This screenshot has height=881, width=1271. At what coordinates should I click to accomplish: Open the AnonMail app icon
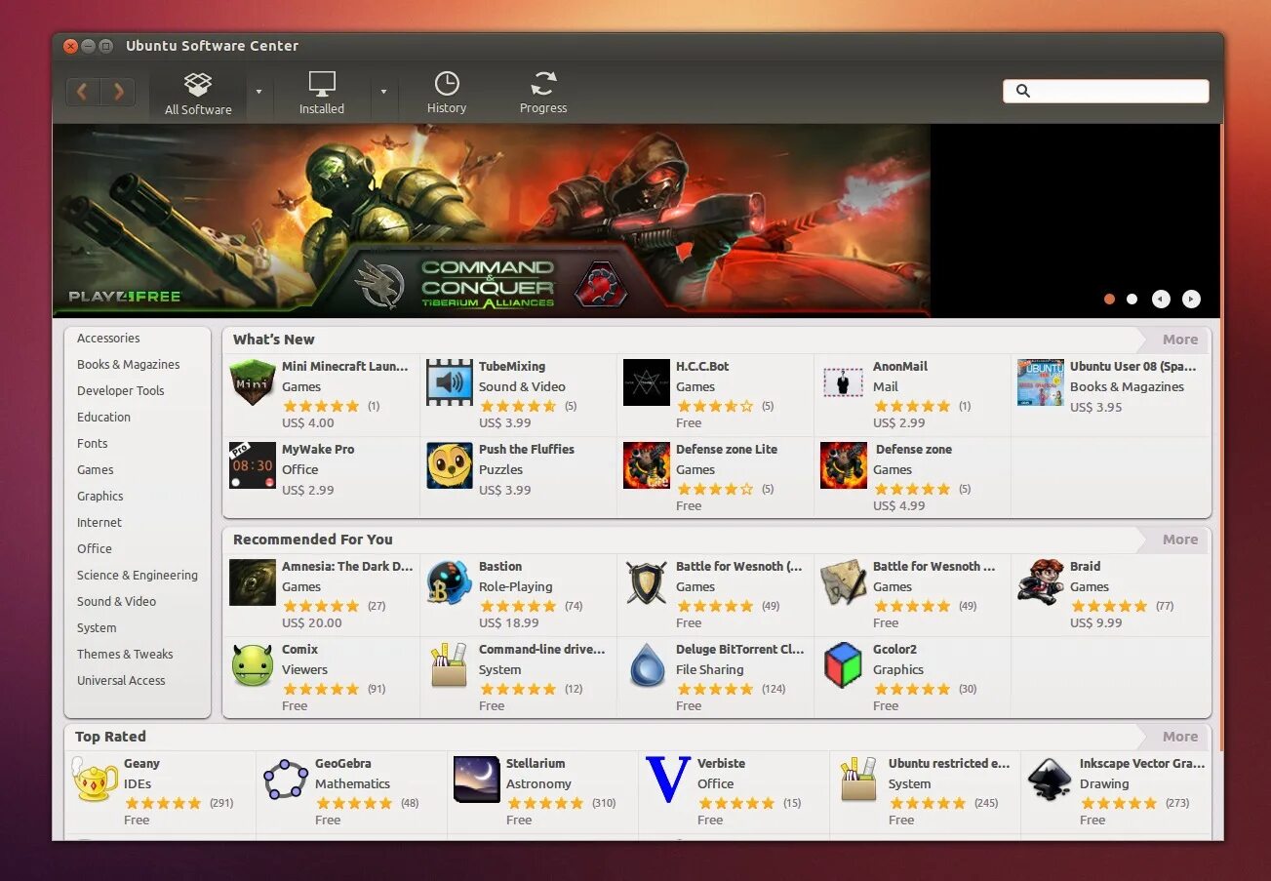pyautogui.click(x=844, y=382)
